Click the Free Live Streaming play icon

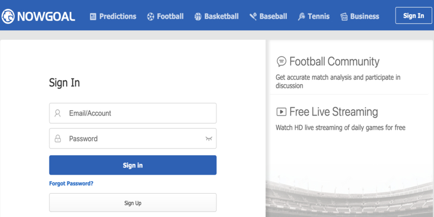point(282,112)
